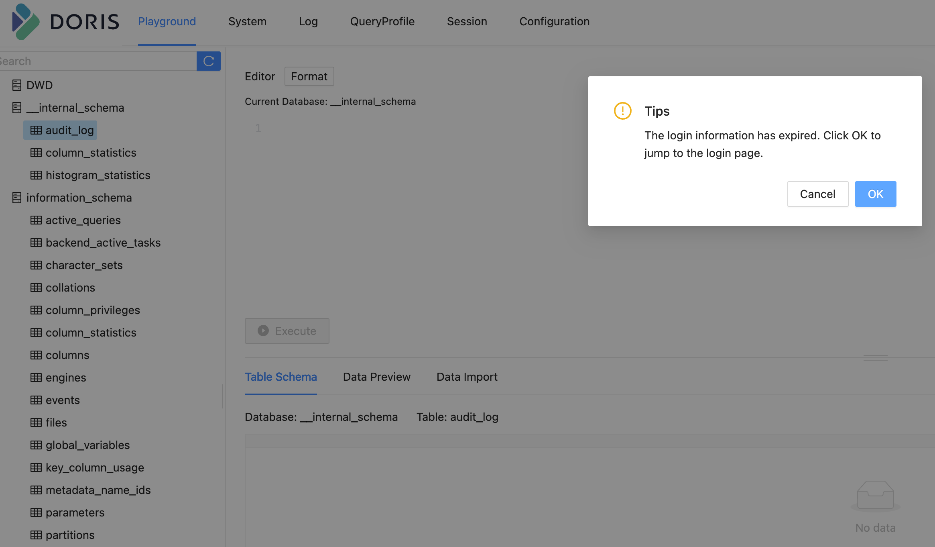Viewport: 935px width, 547px height.
Task: Click the database Search field
Action: [98, 61]
